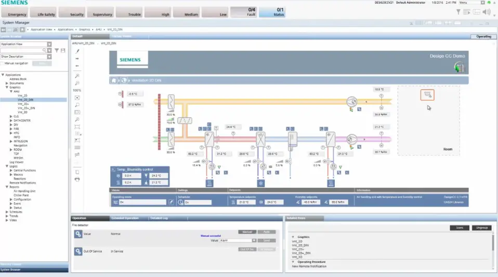
Task: Collapse the AHU tree node
Action: click(x=11, y=91)
